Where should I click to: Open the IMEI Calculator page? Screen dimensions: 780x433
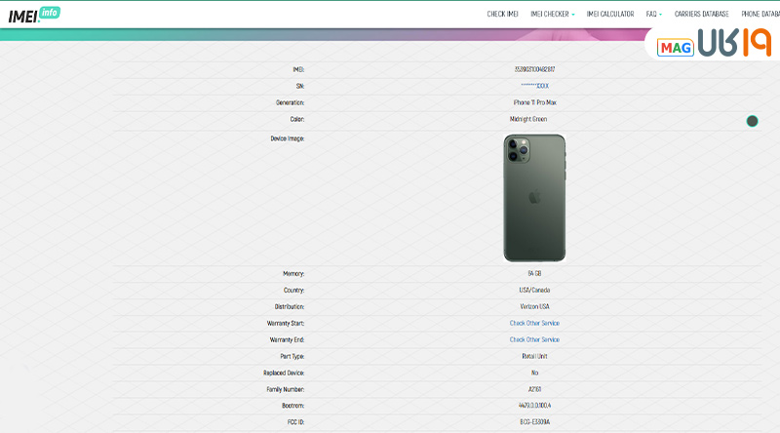coord(610,15)
